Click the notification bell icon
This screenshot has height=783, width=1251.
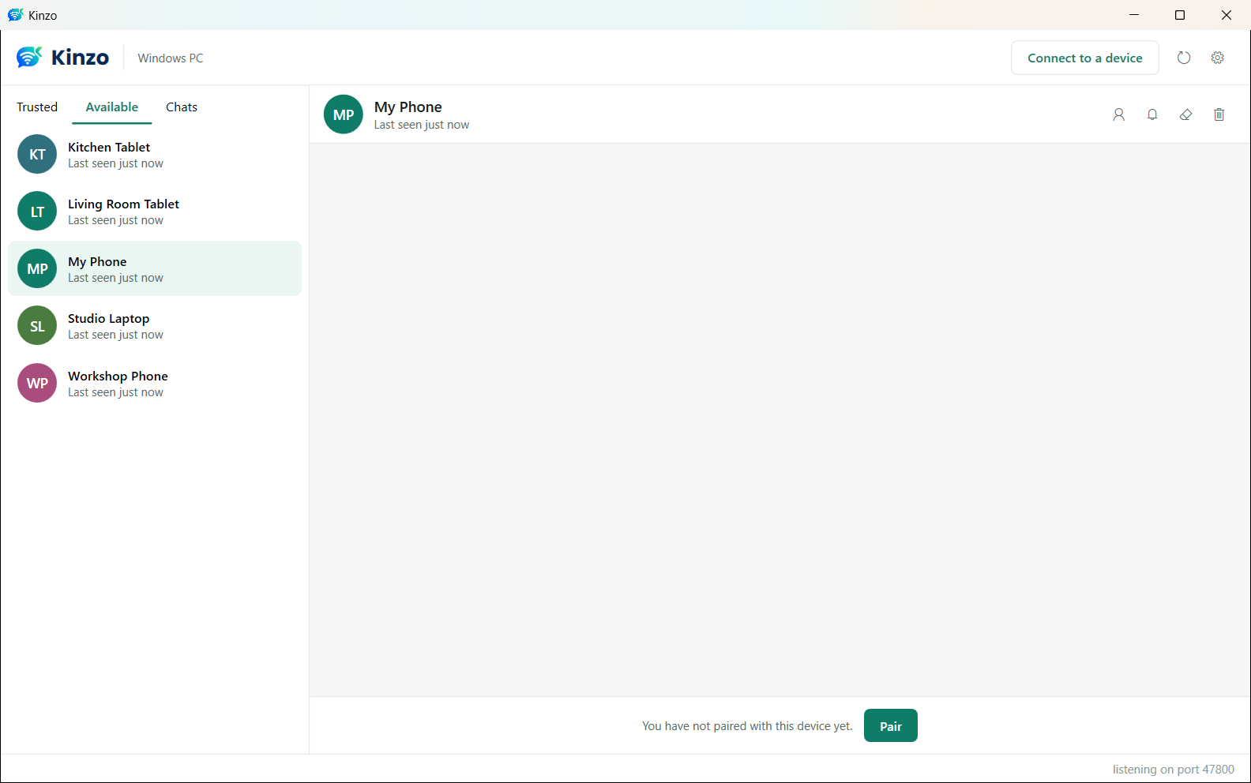coord(1152,114)
